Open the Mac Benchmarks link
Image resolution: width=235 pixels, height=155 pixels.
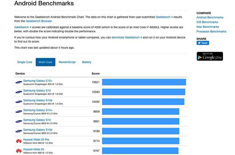click(x=208, y=27)
